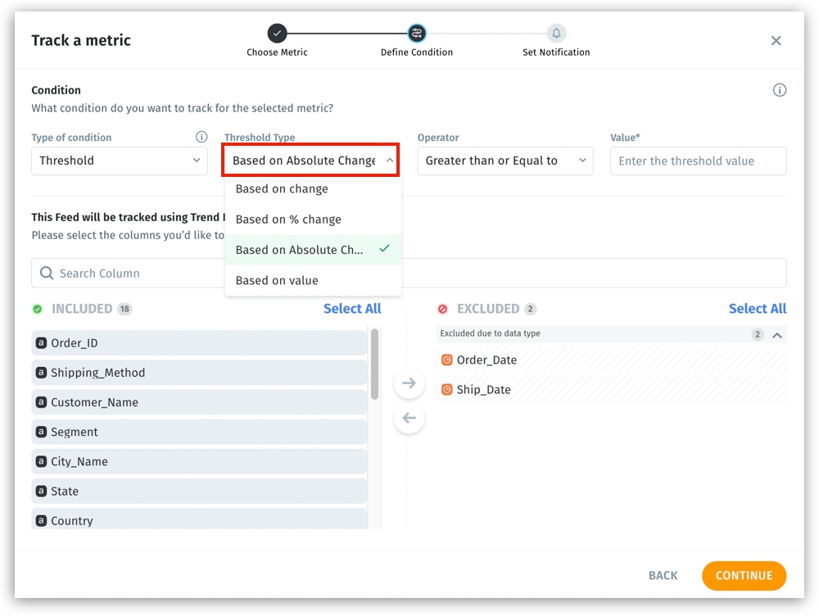Choose 'Based on % change' option
The width and height of the screenshot is (819, 616).
pos(288,220)
